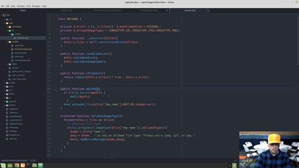
Task: Click the file icon beside composer.lock
Action: pos(7,120)
